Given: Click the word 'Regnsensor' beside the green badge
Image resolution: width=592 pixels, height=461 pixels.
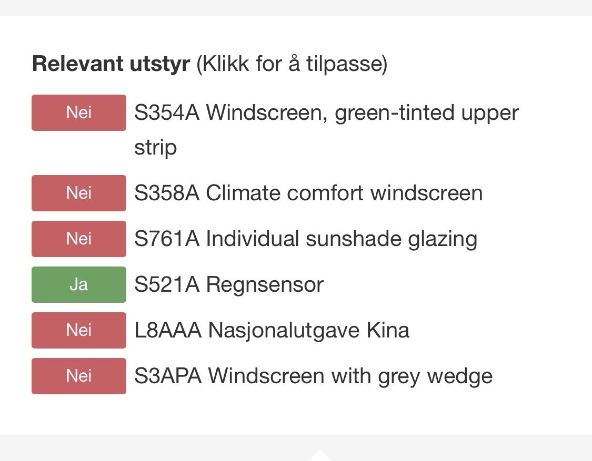Looking at the screenshot, I should (x=265, y=285).
